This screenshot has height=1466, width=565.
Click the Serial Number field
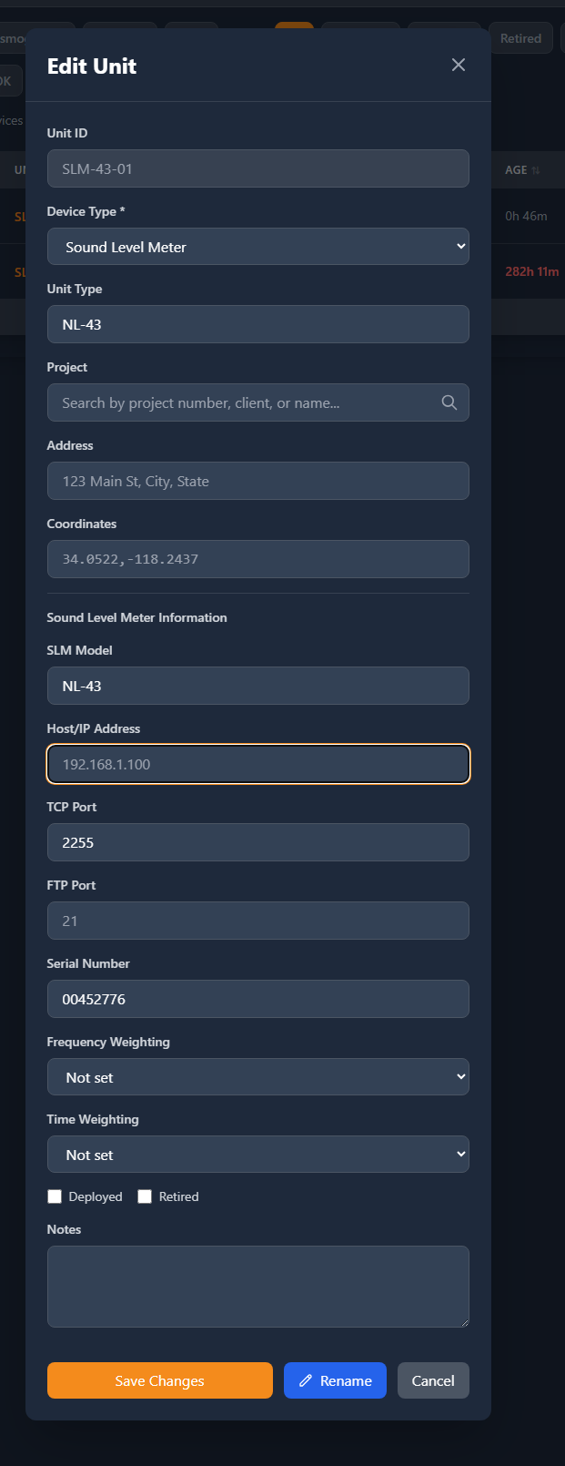[x=257, y=999]
